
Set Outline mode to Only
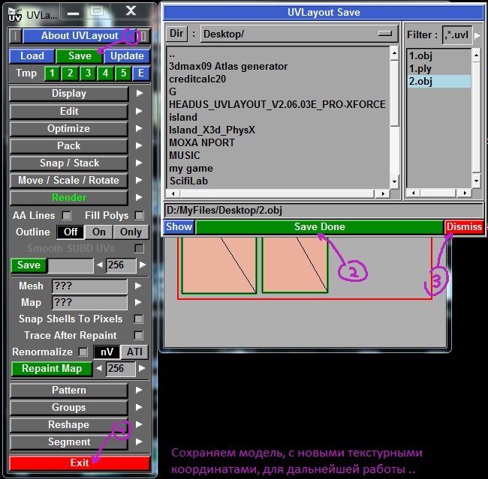131,232
